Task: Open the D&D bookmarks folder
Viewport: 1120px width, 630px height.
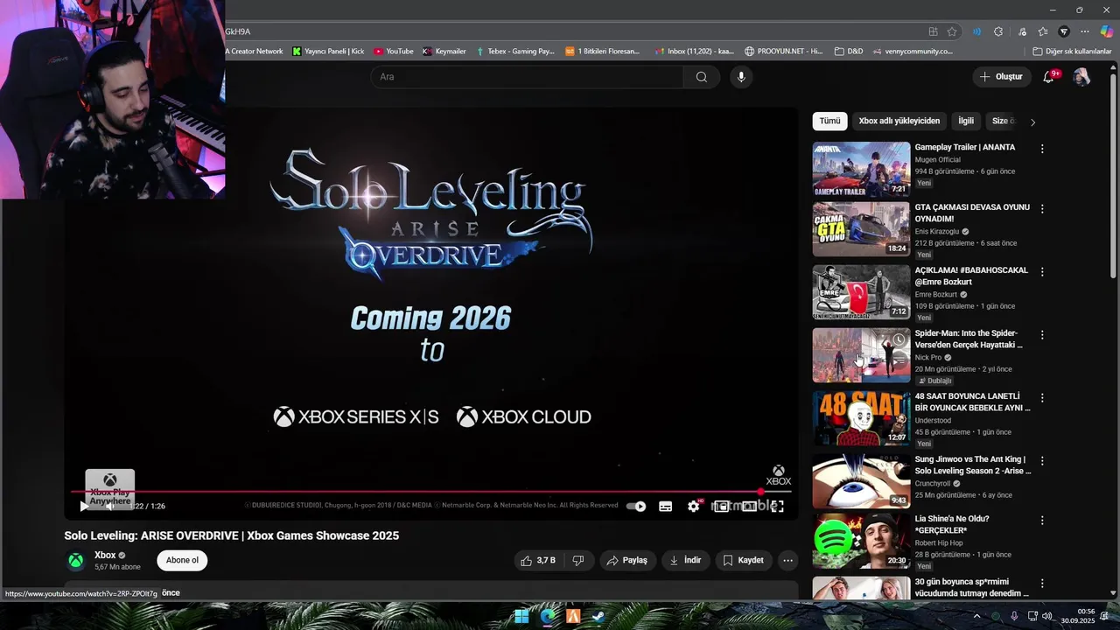Action: click(x=849, y=52)
